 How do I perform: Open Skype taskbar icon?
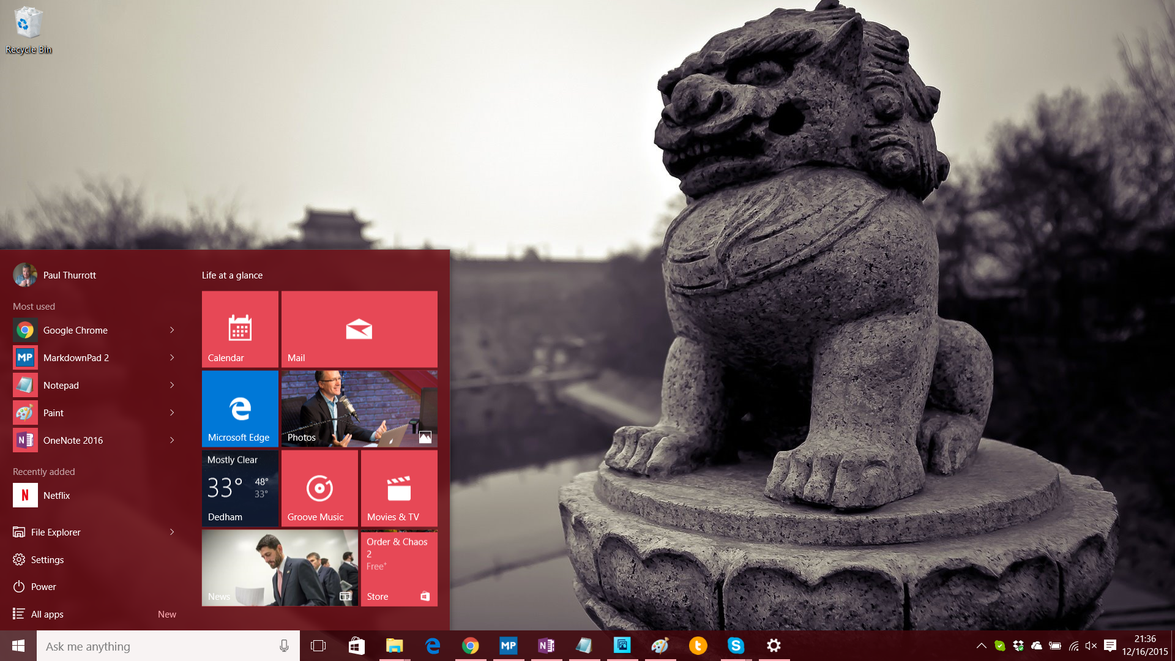734,645
